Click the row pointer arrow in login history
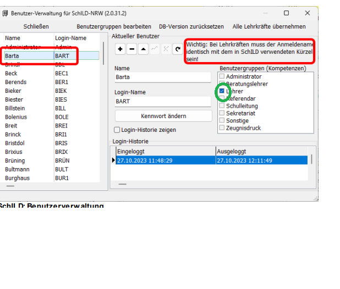The height and width of the screenshot is (289, 340). click(113, 160)
